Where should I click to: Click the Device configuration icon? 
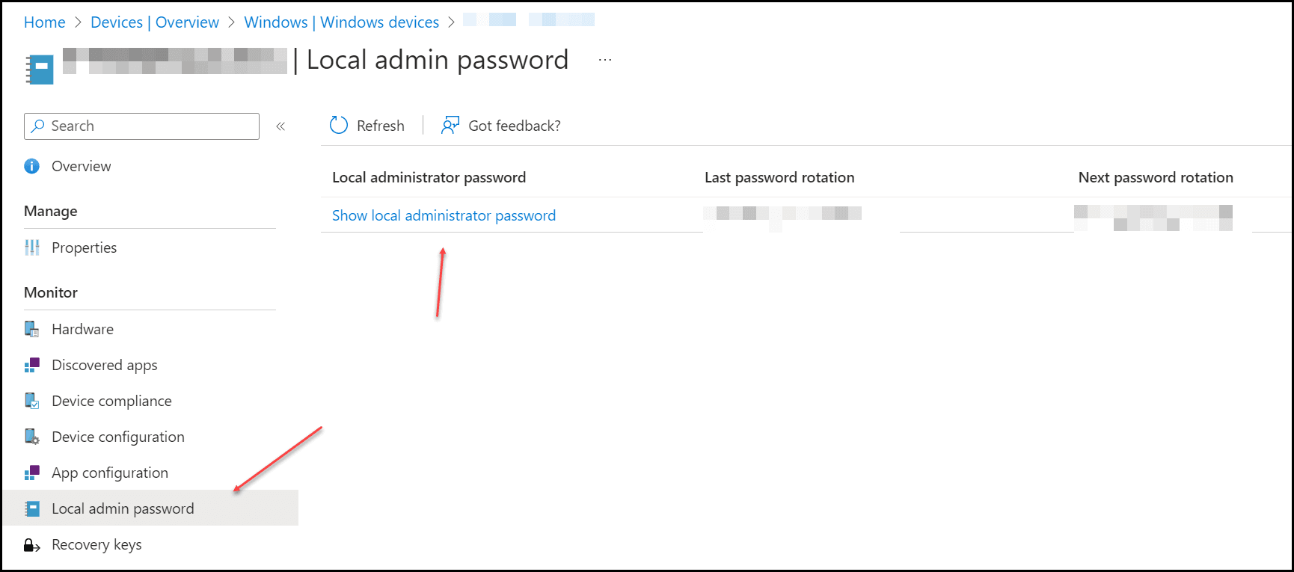tap(32, 437)
